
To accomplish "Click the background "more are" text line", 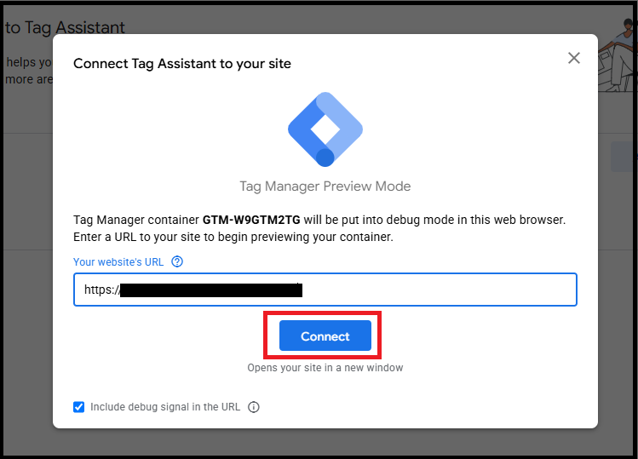I will [x=29, y=79].
